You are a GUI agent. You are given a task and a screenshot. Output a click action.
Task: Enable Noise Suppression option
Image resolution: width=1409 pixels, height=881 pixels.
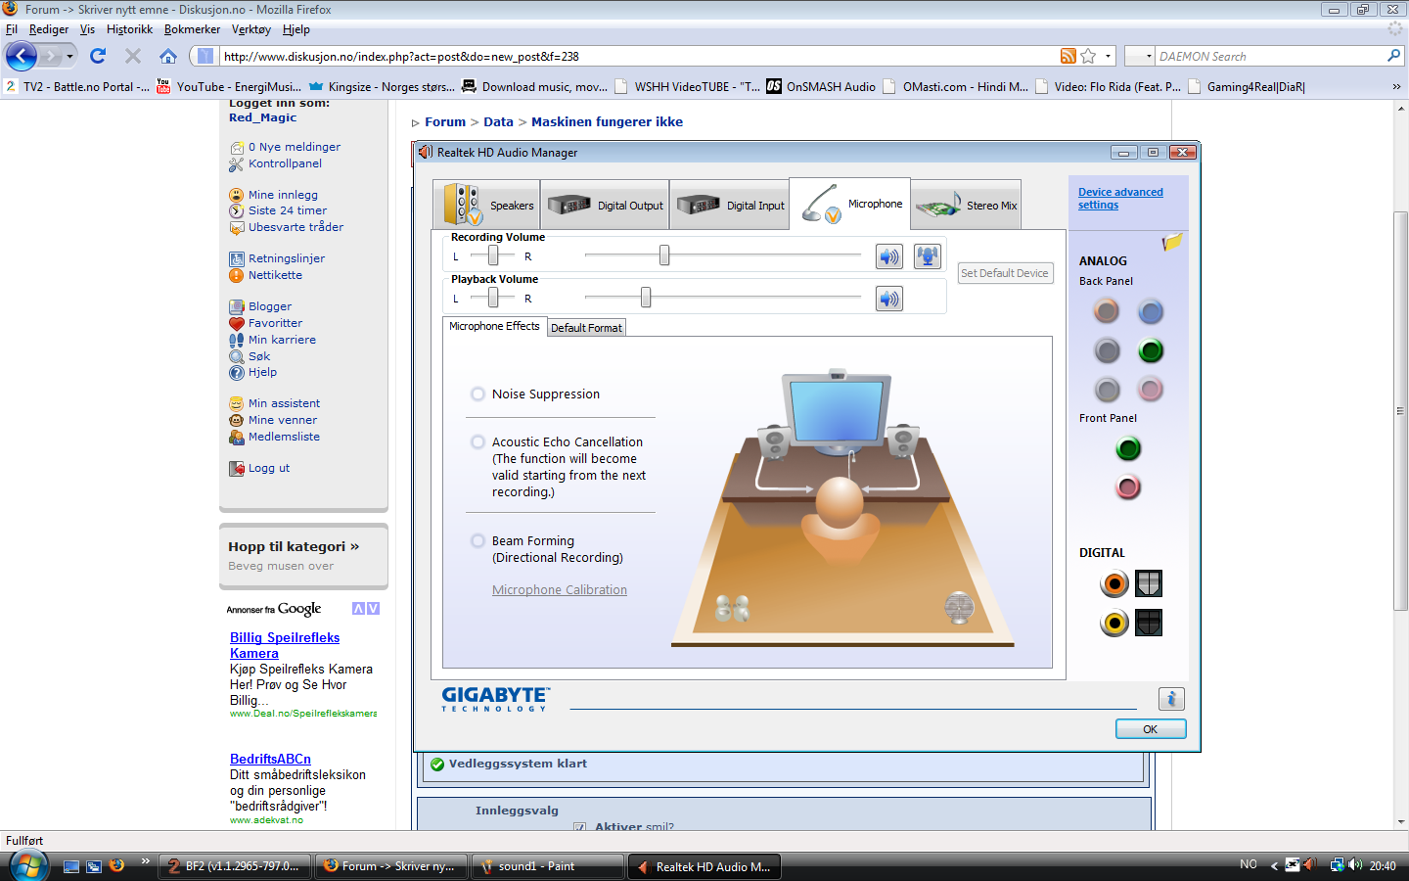(477, 394)
